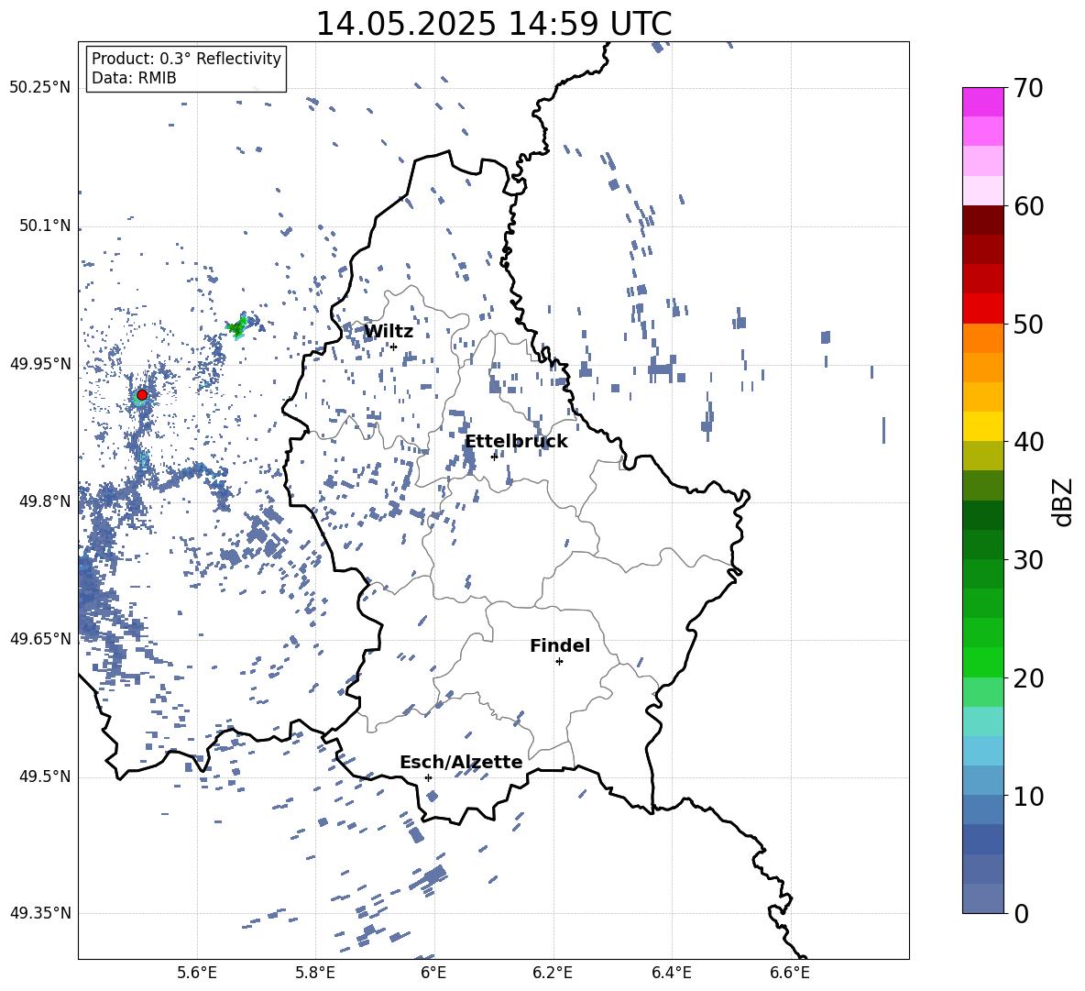1085x991 pixels.
Task: Click the 0 colorbar tick label
Action: point(1021,913)
